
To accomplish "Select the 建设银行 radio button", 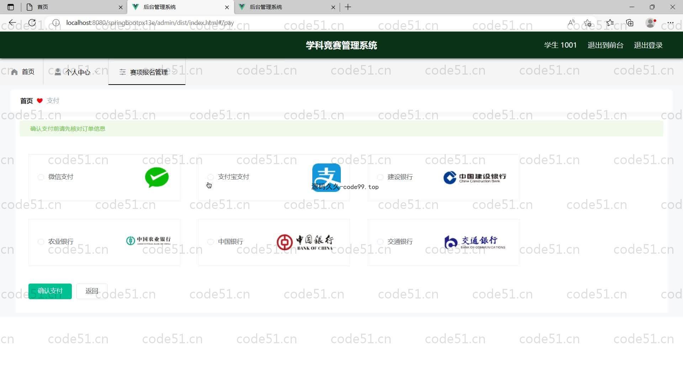I will [380, 177].
